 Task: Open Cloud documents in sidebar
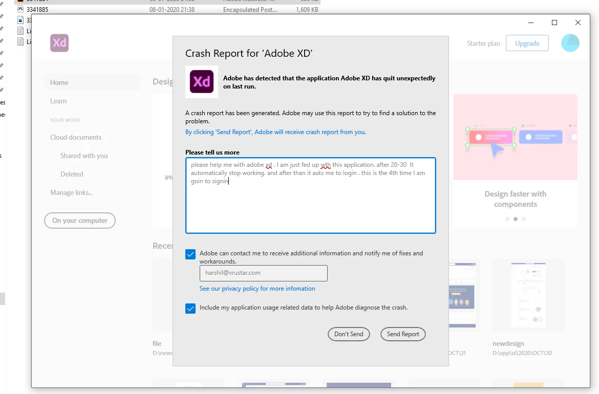pos(76,137)
